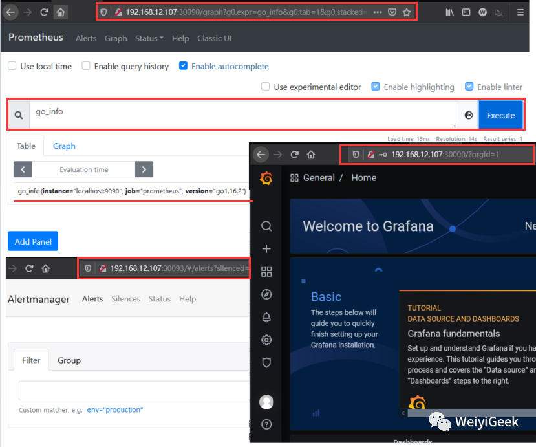This screenshot has height=447, width=536.
Task: Reload the Grafana browser page
Action: coord(294,155)
